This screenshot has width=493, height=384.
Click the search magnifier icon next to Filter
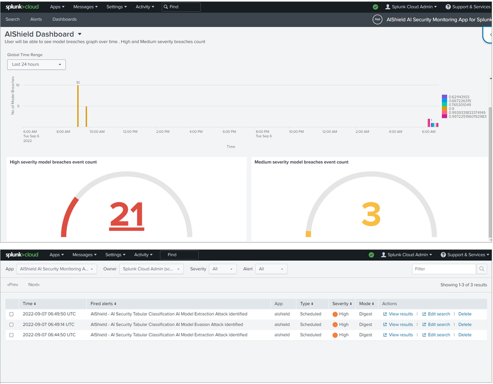(482, 269)
